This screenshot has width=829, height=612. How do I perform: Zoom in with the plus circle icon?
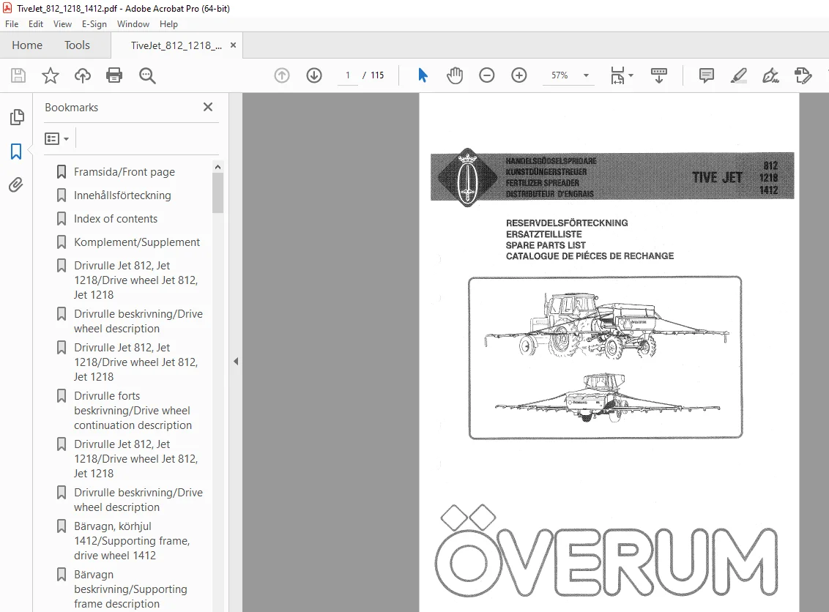click(519, 75)
